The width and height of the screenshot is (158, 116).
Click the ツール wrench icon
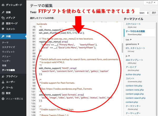click(3, 87)
